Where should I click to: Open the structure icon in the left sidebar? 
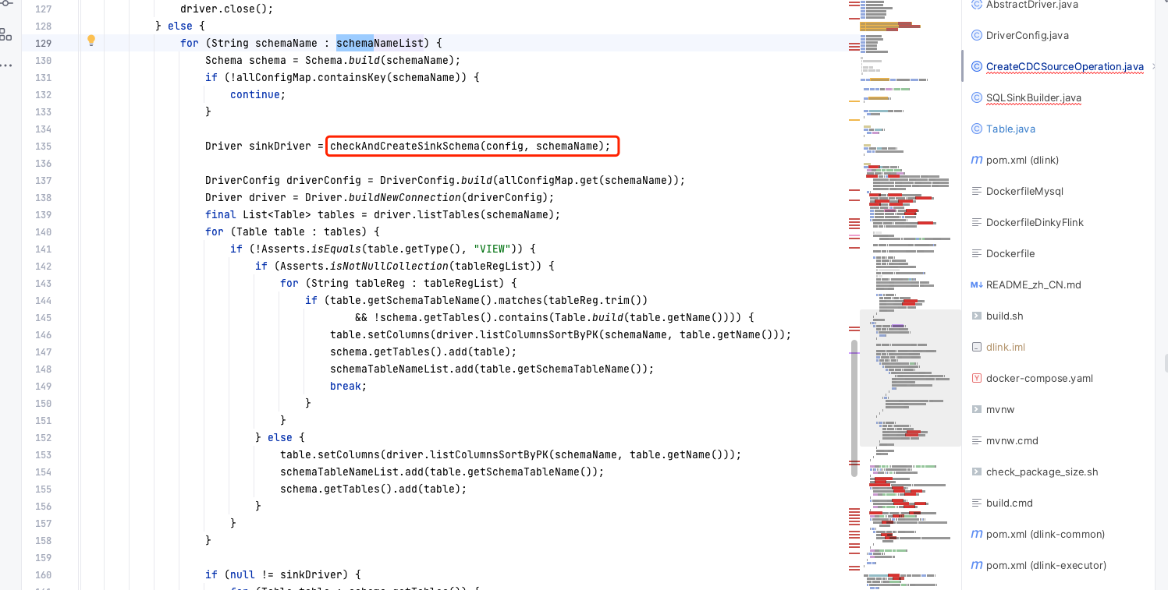8,36
